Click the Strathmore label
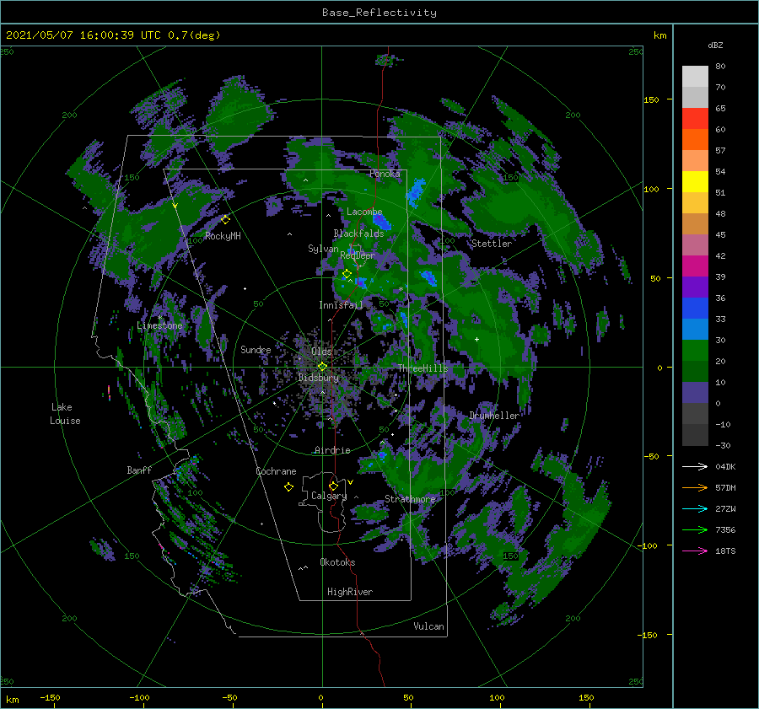The image size is (759, 709). pos(410,499)
